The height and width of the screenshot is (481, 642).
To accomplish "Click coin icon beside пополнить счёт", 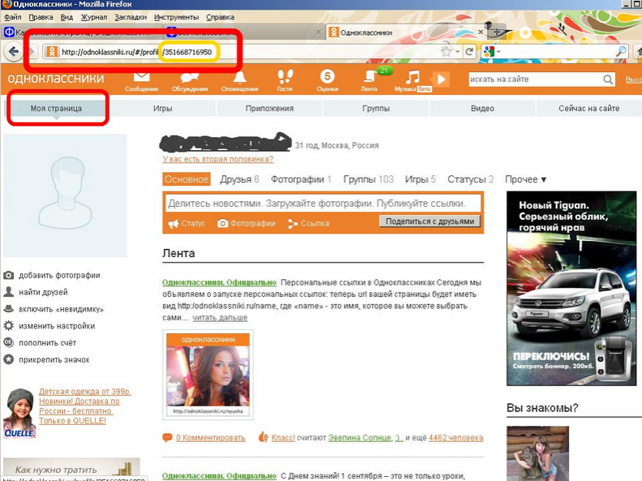I will pos(9,342).
